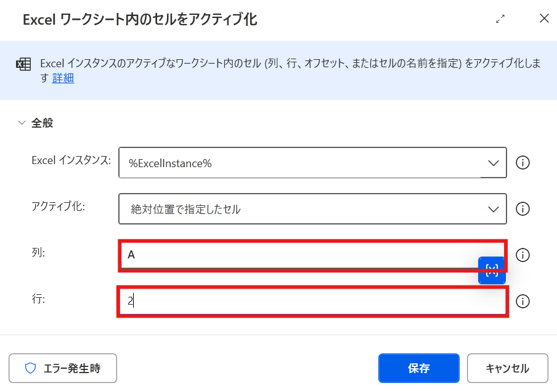Click arrow of Excel インスタンス dropdown
This screenshot has height=391, width=557.
tap(493, 163)
